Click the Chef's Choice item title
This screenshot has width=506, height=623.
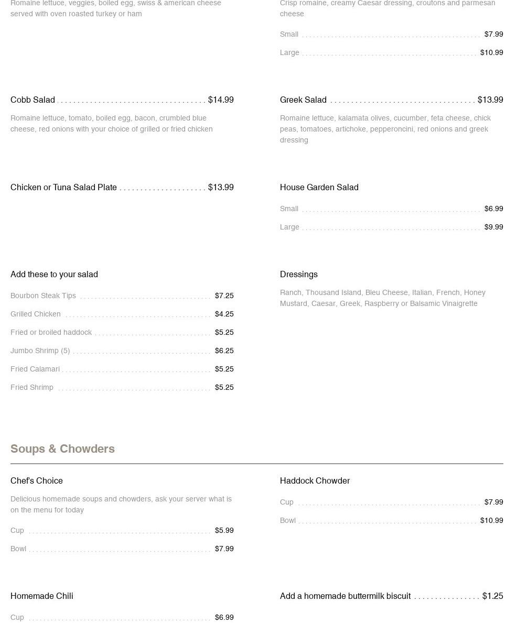[37, 480]
